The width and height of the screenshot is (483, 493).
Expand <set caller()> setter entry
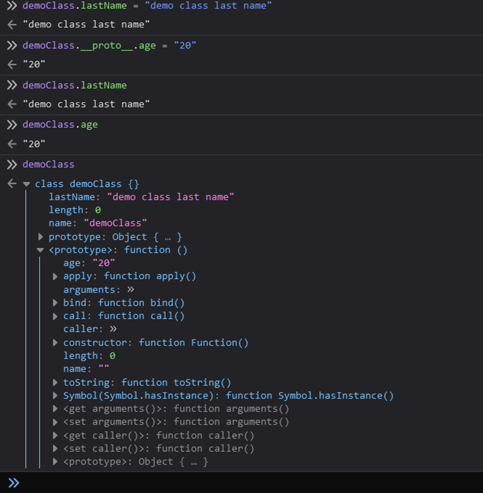pos(55,448)
